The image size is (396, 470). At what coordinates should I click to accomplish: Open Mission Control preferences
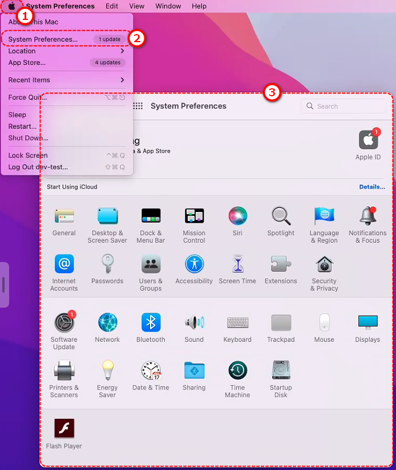[194, 225]
